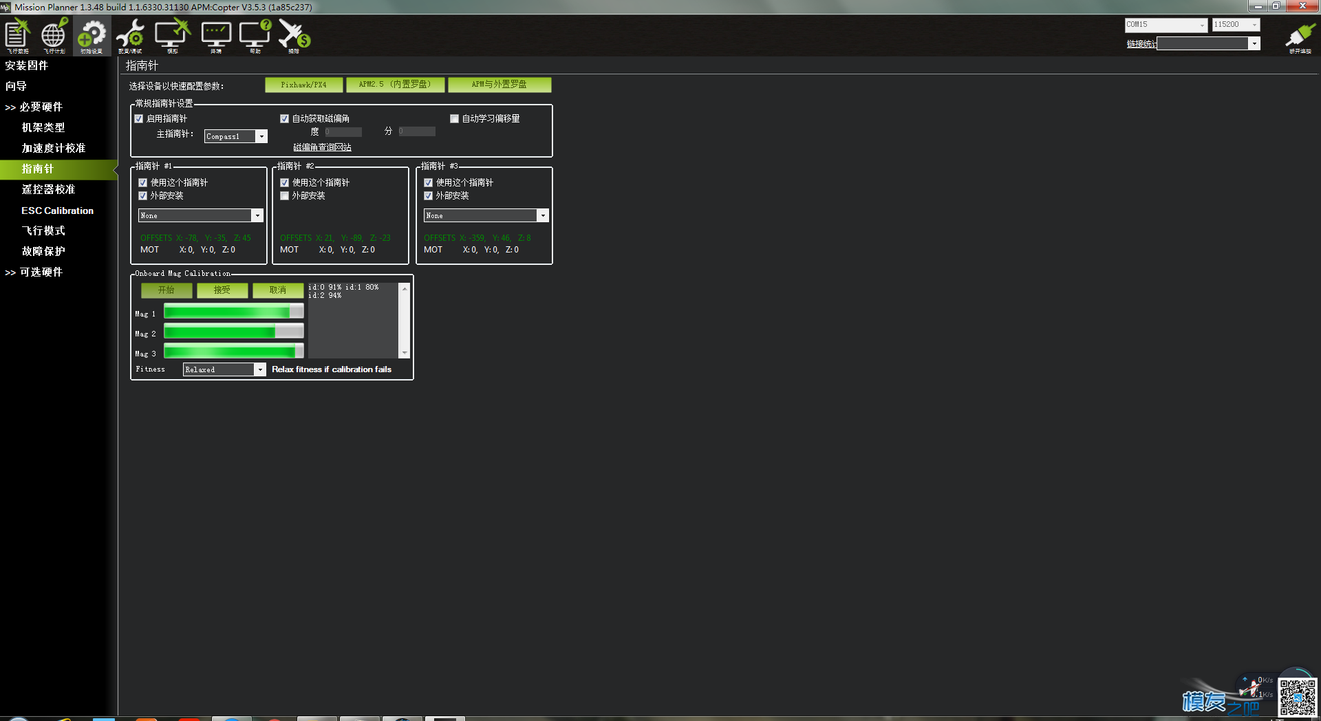
Task: Click the Accept (接受) calibration button
Action: click(222, 290)
